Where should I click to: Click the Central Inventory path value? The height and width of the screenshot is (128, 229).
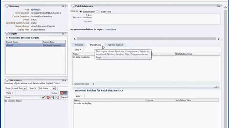pyautogui.click(x=42, y=16)
